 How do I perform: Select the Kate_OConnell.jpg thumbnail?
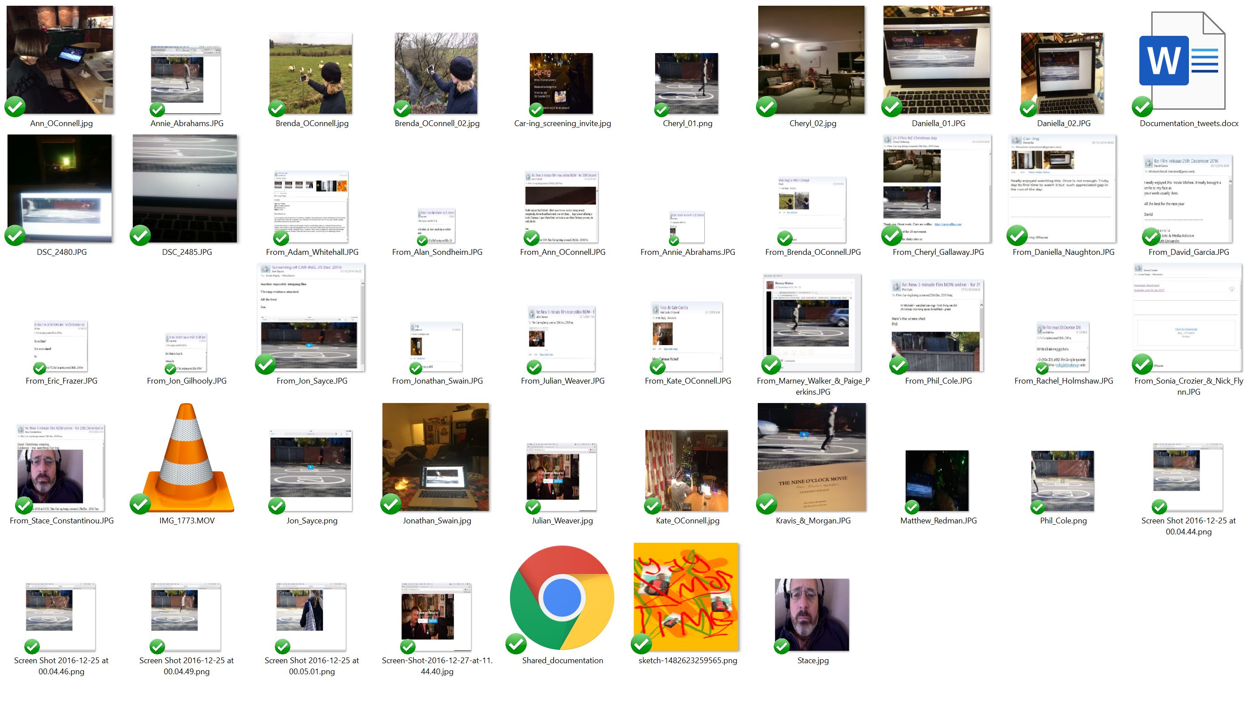click(x=687, y=471)
